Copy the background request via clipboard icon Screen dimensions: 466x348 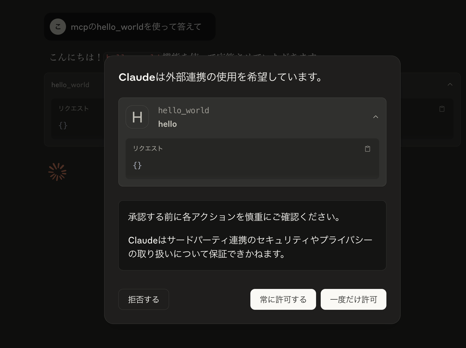442,109
